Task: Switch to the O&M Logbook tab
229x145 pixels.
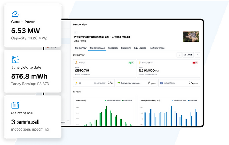Action: click(x=140, y=48)
